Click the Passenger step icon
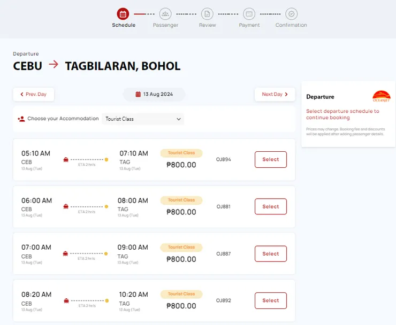This screenshot has width=396, height=325. click(165, 14)
